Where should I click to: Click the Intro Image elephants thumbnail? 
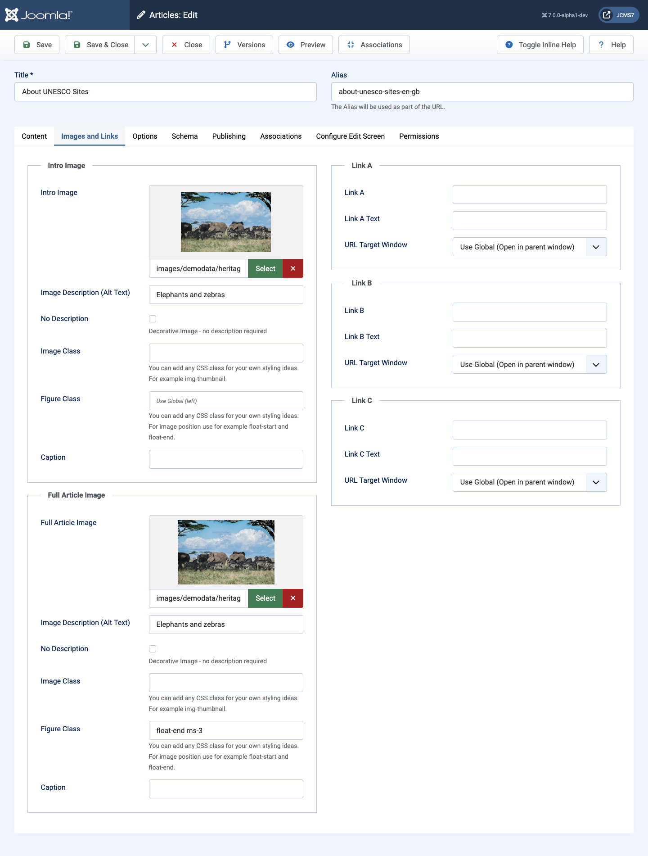tap(226, 222)
